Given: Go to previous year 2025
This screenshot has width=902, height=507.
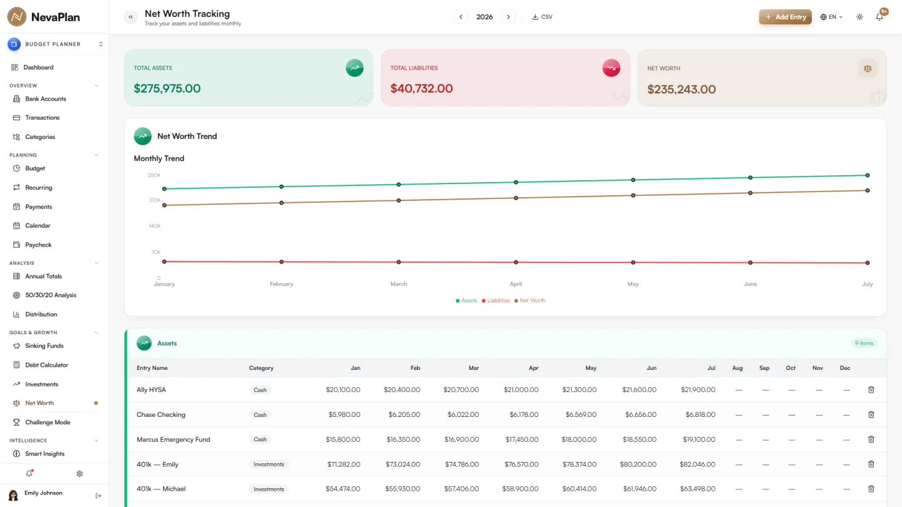Looking at the screenshot, I should coord(461,17).
